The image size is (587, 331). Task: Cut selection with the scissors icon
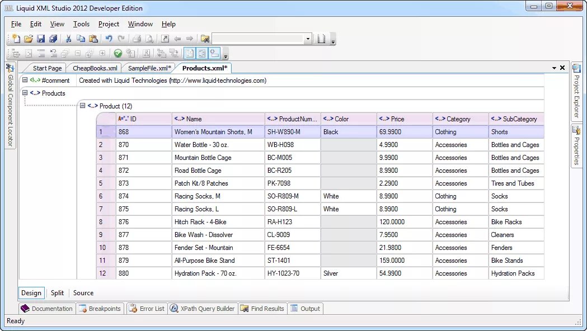coord(68,39)
